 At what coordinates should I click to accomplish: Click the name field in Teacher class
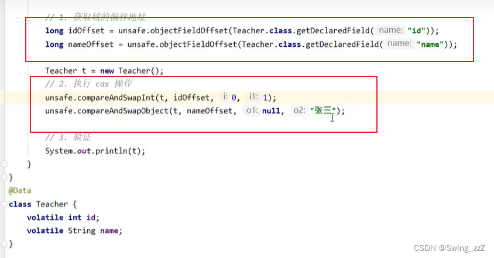(x=109, y=231)
